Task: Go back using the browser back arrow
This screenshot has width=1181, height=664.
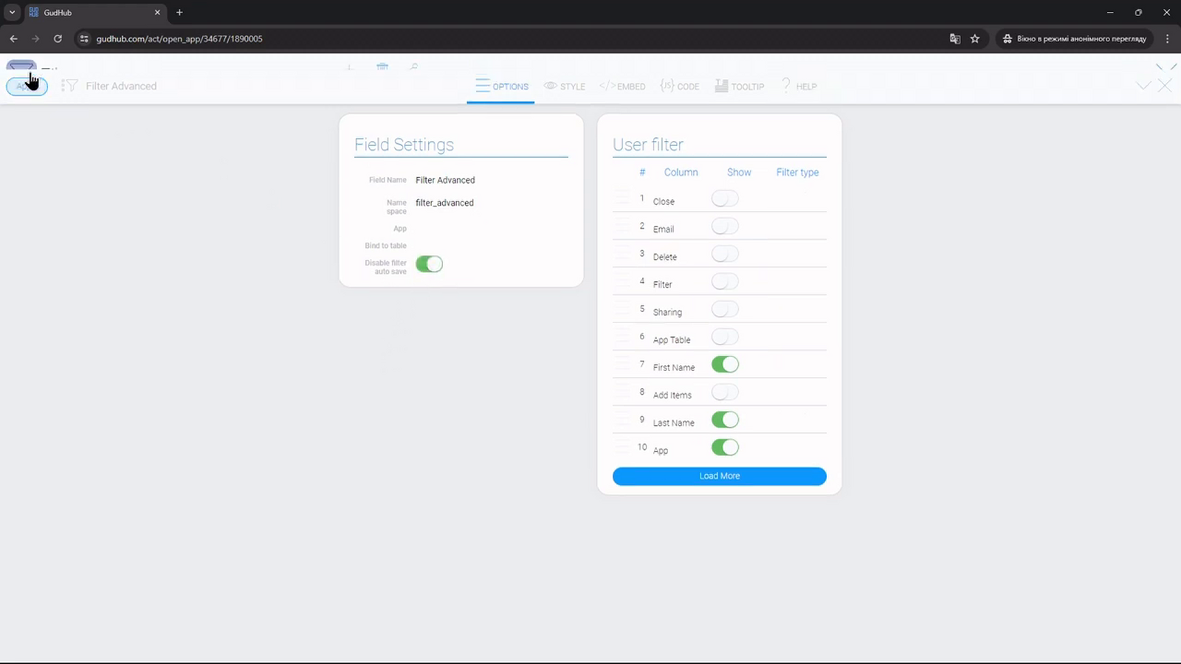Action: point(13,38)
